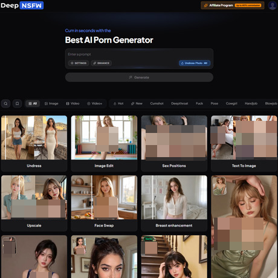The height and width of the screenshot is (278, 278).
Task: Open the Image Edit tool card
Action: tap(104, 143)
